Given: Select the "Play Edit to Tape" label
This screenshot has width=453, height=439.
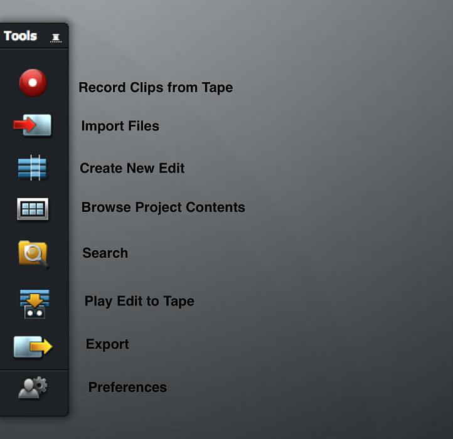Looking at the screenshot, I should 139,301.
